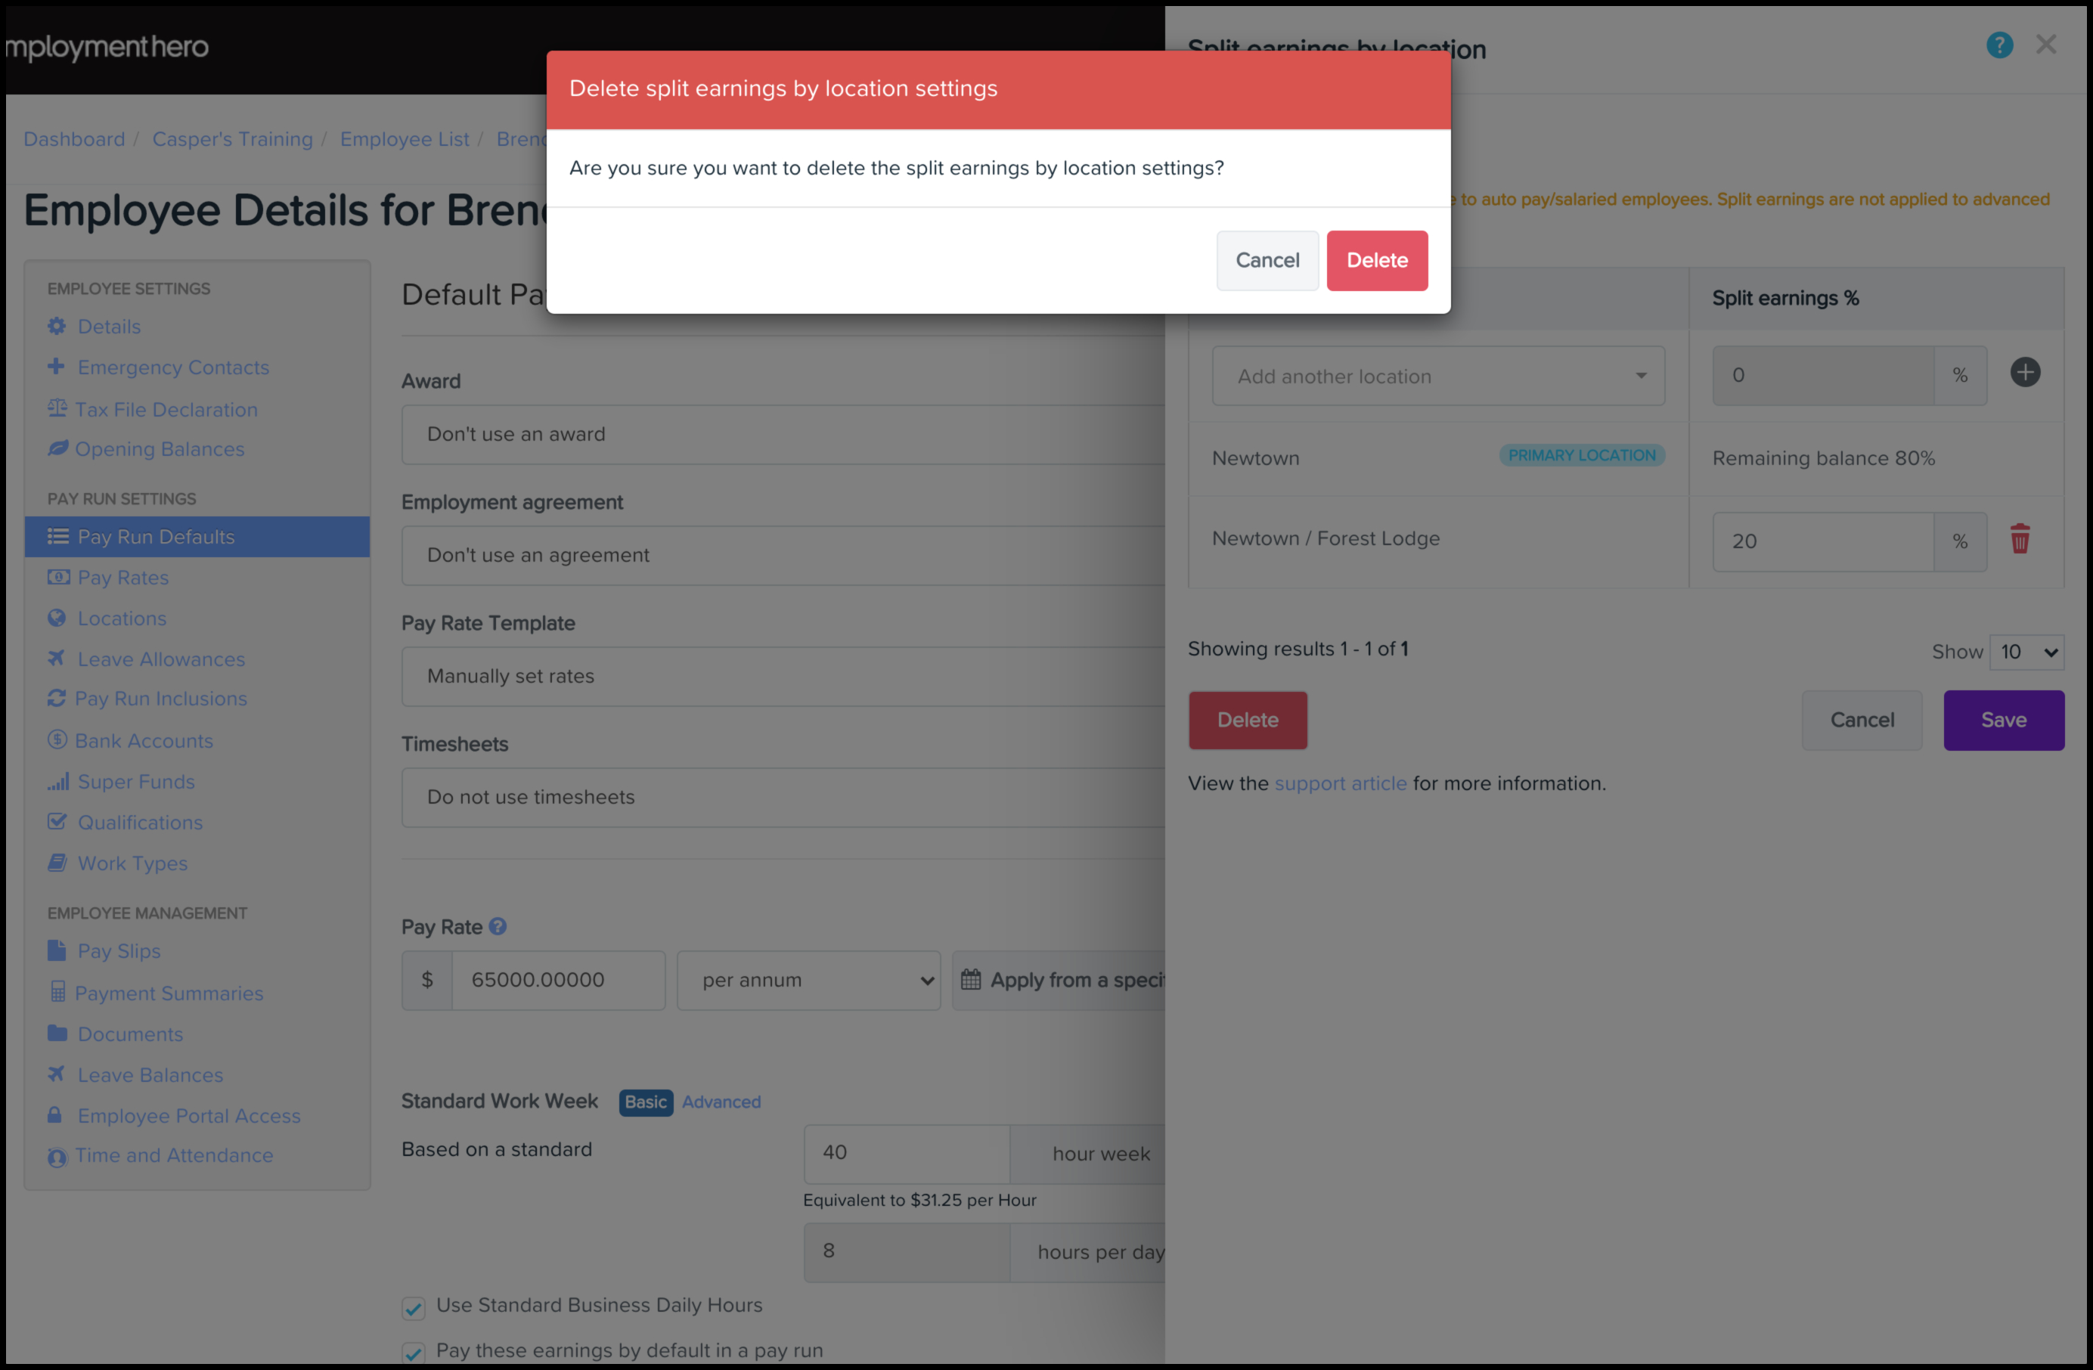Open the Add another location dropdown
This screenshot has height=1370, width=2093.
1438,377
